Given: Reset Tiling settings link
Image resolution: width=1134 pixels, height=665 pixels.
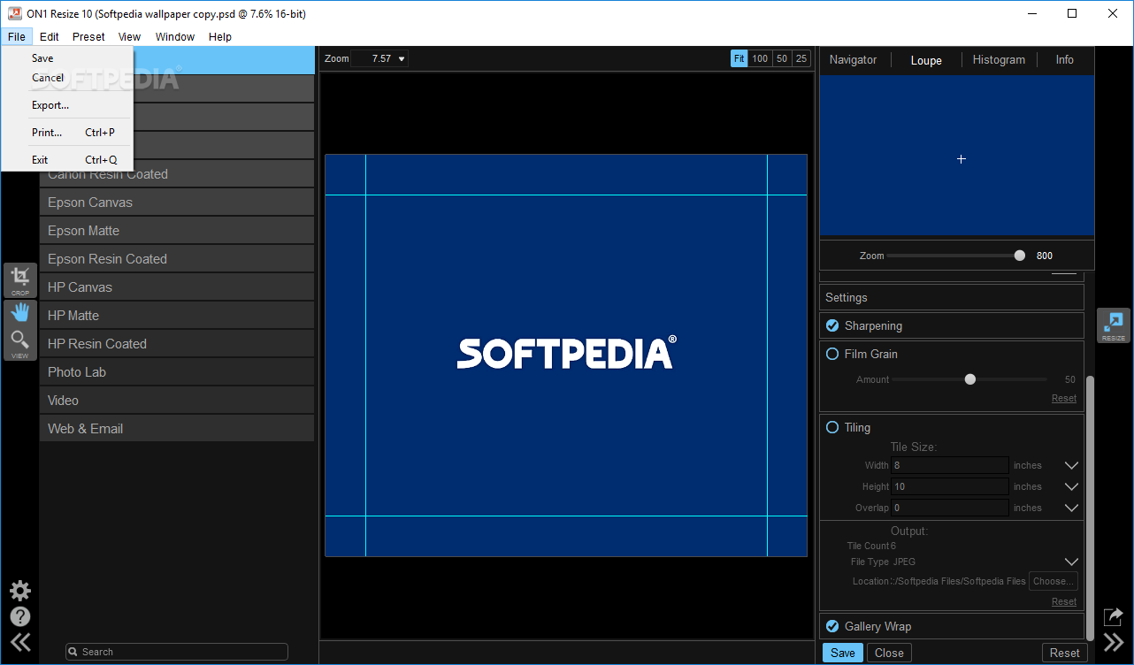Looking at the screenshot, I should click(x=1064, y=601).
